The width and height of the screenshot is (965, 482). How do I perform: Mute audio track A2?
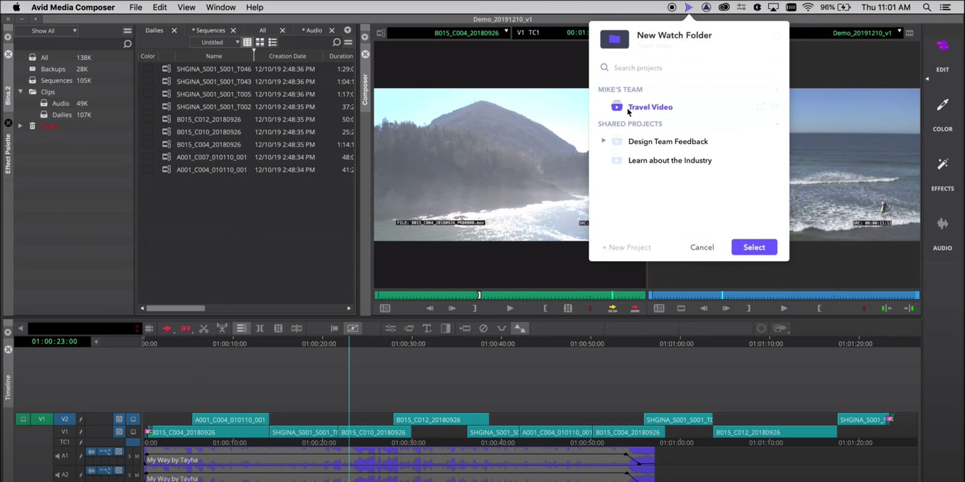point(137,475)
